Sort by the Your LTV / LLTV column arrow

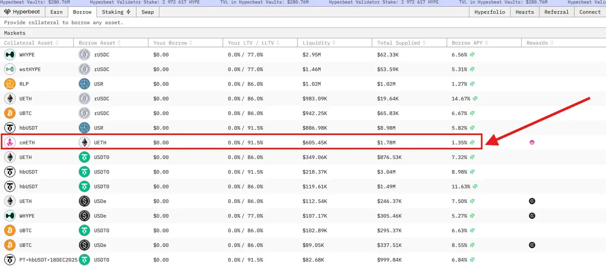pyautogui.click(x=278, y=43)
